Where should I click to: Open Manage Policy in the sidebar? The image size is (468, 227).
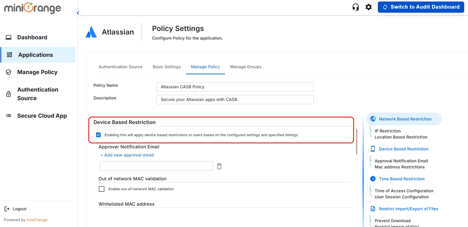(37, 72)
